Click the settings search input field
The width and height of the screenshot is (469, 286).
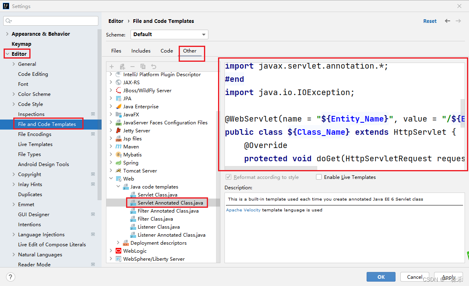[51, 20]
